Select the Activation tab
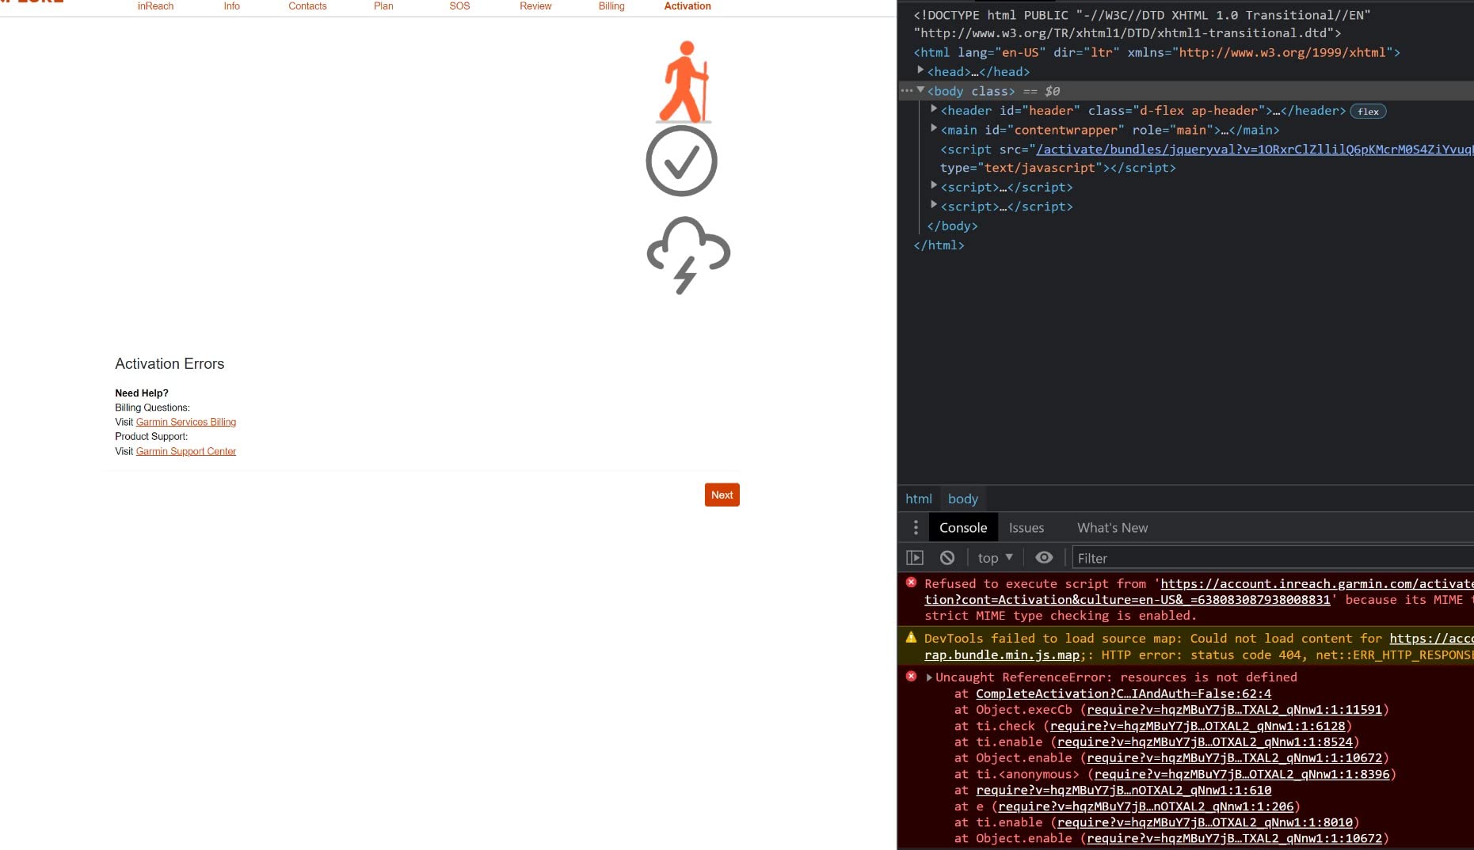The width and height of the screenshot is (1474, 850). pyautogui.click(x=687, y=6)
